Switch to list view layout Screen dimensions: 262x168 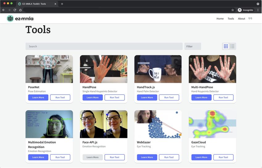coord(232,46)
